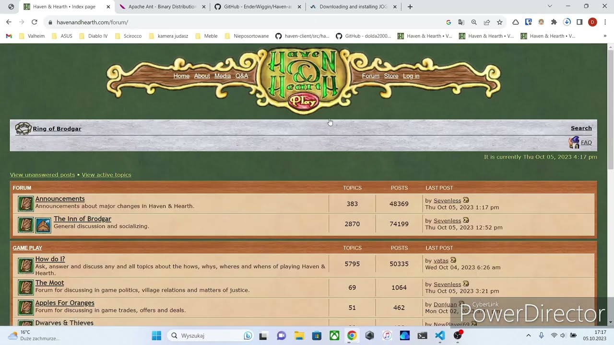Open Dwarves & Thieves forum
614x345 pixels.
tap(64, 322)
